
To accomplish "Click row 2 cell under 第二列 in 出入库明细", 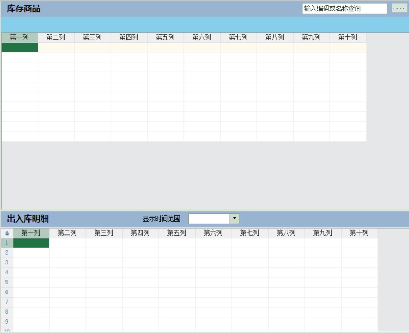I will [67, 253].
